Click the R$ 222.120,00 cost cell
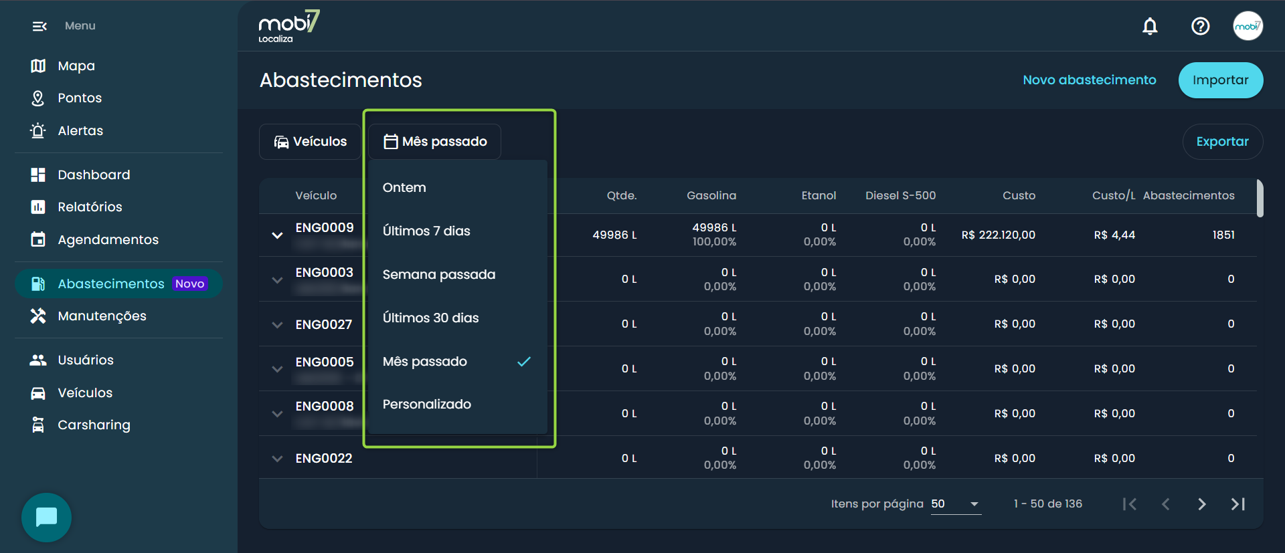 pyautogui.click(x=999, y=235)
